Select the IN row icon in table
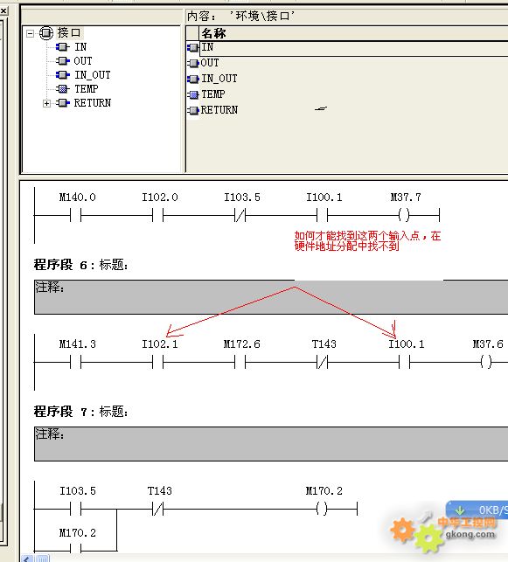 point(193,48)
